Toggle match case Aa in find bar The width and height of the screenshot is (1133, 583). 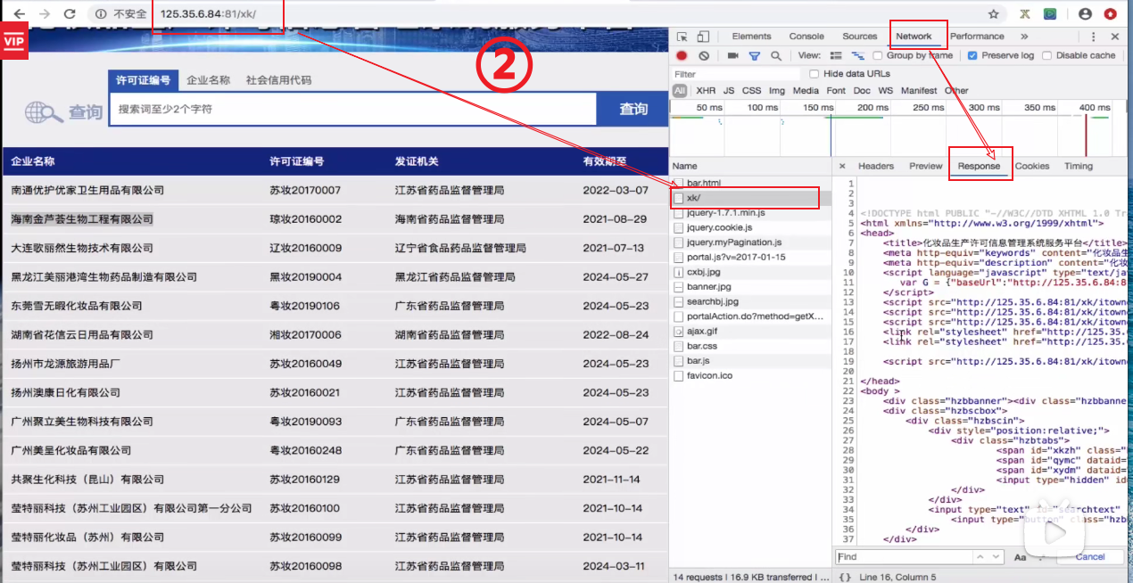pyautogui.click(x=1021, y=557)
